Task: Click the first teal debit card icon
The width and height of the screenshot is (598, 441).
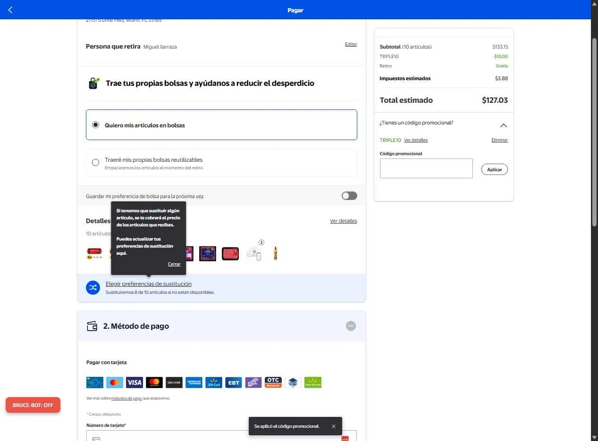Action: 95,383
